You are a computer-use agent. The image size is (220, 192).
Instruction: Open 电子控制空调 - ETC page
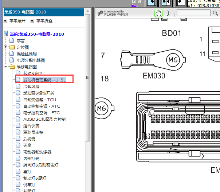42,113
